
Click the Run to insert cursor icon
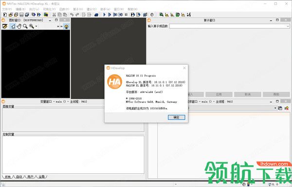click(109, 15)
